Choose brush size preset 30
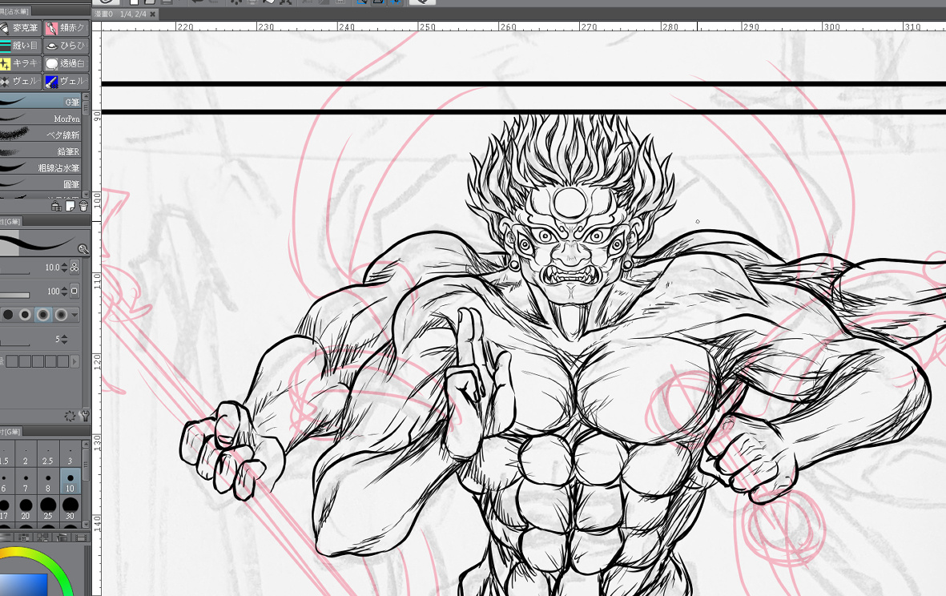Viewport: 946px width, 596px height. 70,509
